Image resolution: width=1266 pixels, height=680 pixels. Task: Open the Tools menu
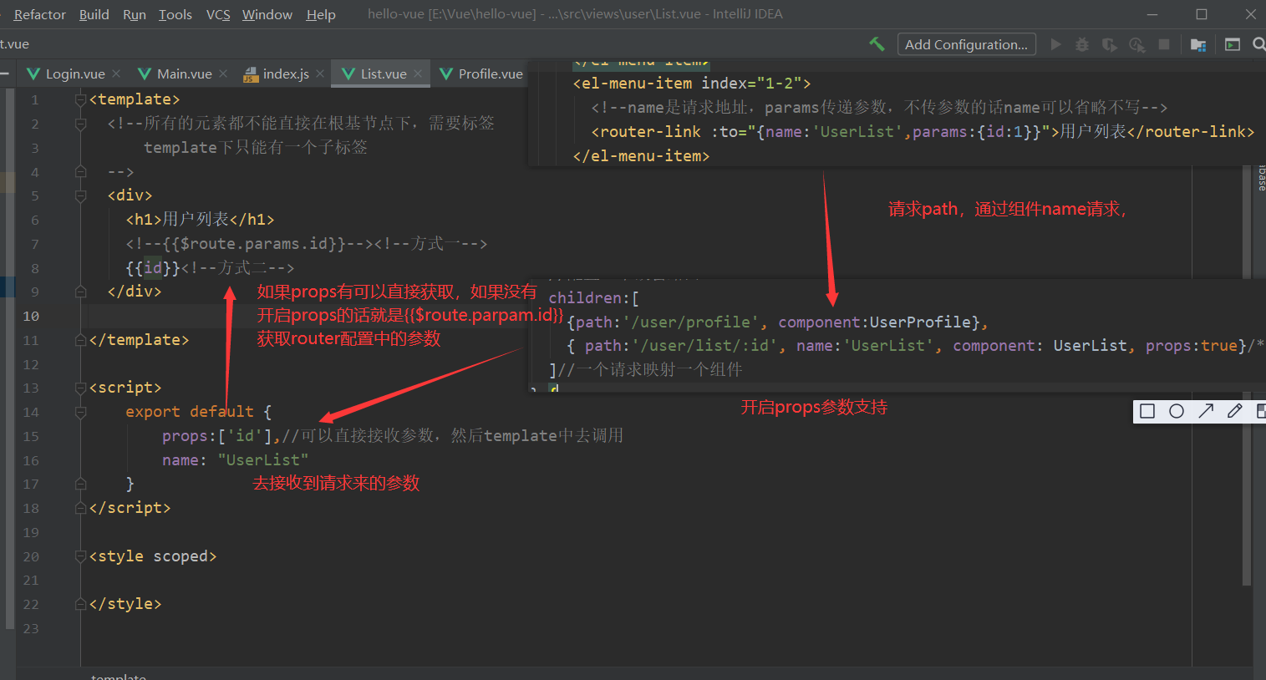[x=175, y=14]
